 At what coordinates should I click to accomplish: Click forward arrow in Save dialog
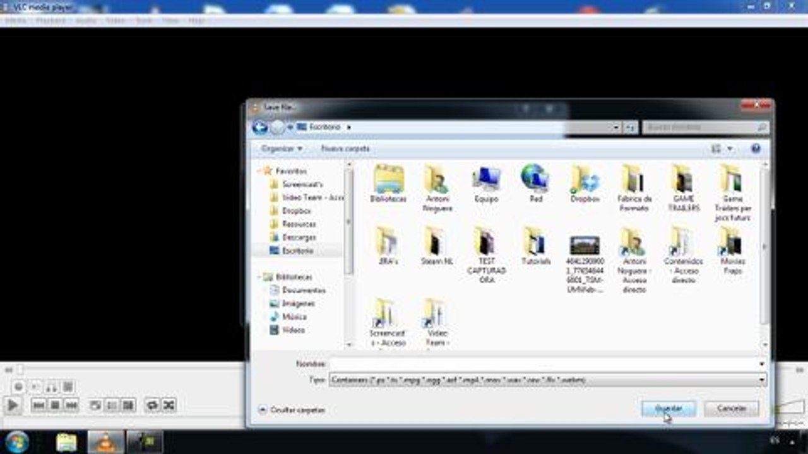[277, 127]
